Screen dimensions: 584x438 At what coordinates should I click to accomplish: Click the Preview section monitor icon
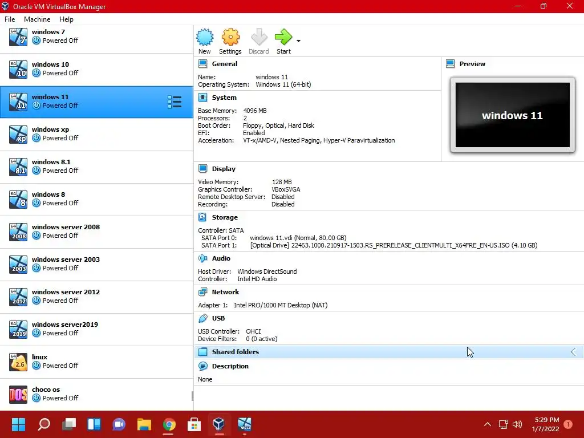point(451,64)
